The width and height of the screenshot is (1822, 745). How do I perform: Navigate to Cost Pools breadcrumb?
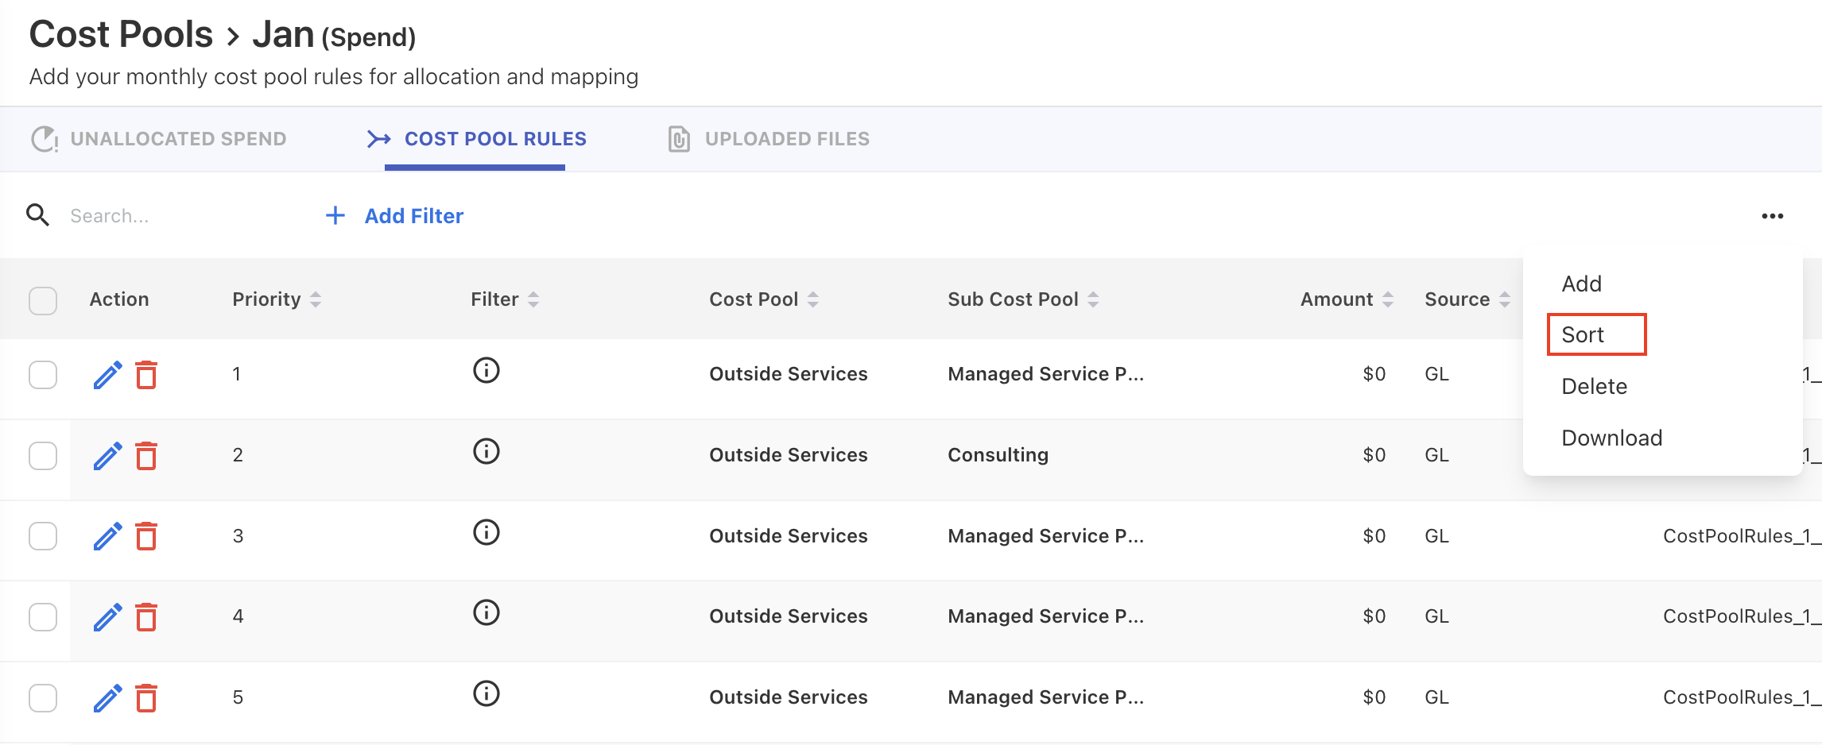tap(121, 35)
